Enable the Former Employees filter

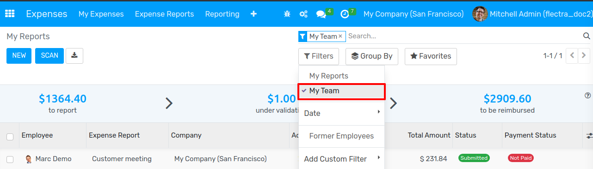point(342,136)
